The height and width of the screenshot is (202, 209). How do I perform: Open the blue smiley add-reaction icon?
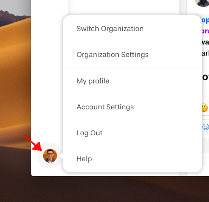point(206,127)
